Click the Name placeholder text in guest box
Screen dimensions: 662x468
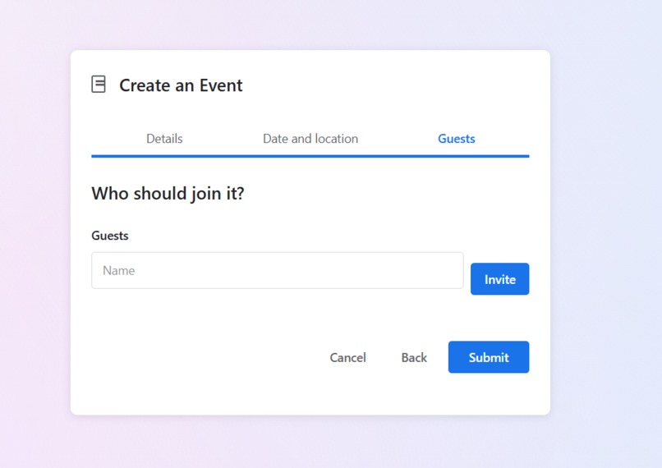118,270
